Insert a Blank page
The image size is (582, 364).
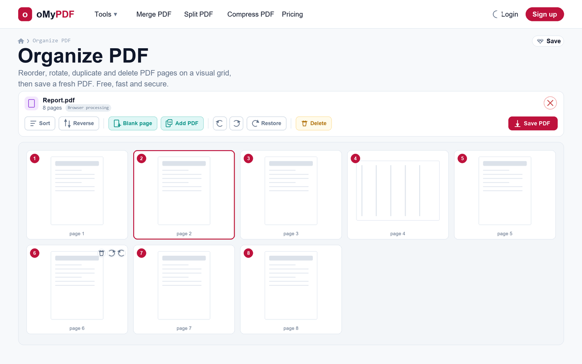pyautogui.click(x=133, y=123)
